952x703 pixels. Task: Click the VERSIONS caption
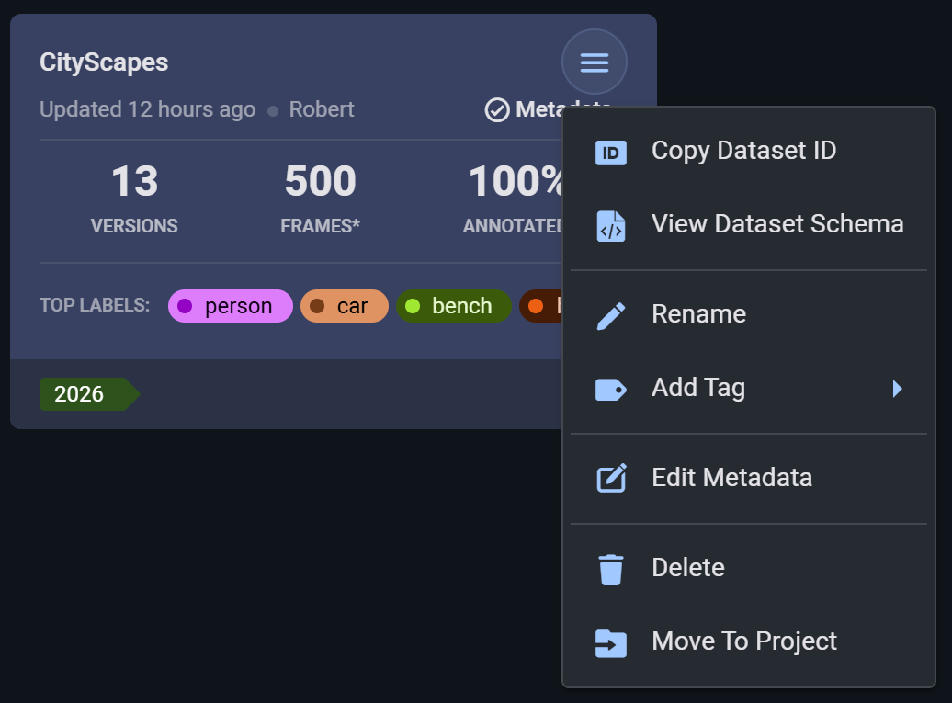click(x=134, y=226)
